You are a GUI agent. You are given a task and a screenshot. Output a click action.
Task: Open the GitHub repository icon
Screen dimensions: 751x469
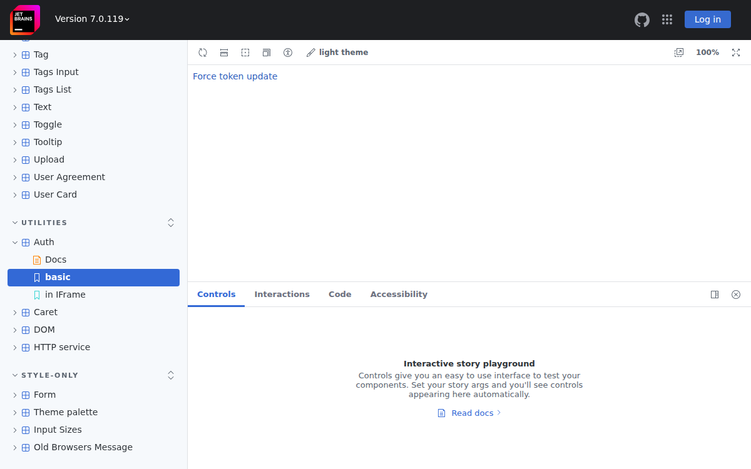(642, 19)
